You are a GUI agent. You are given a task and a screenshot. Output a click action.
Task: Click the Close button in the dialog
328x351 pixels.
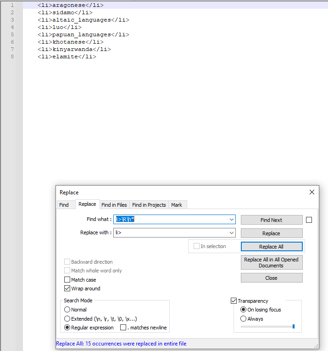pos(272,278)
